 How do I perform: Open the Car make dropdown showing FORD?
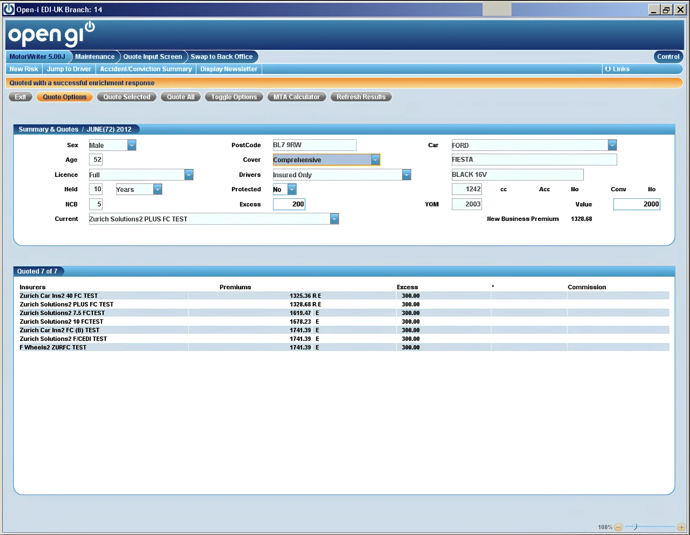click(x=612, y=145)
